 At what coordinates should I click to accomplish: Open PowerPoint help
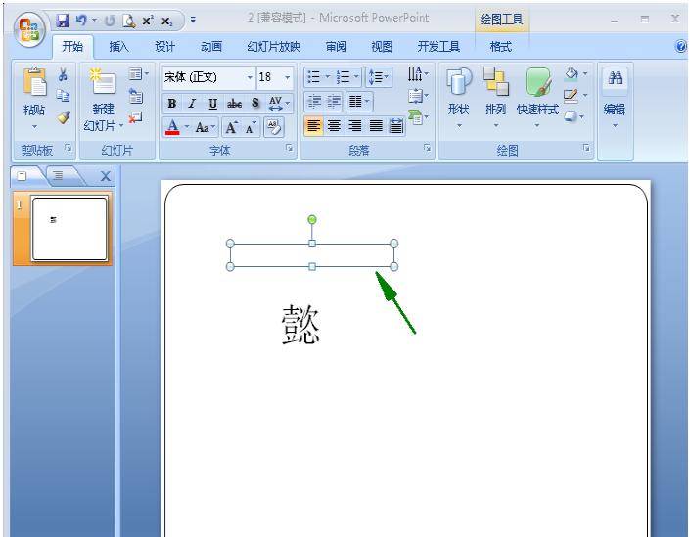[x=681, y=46]
